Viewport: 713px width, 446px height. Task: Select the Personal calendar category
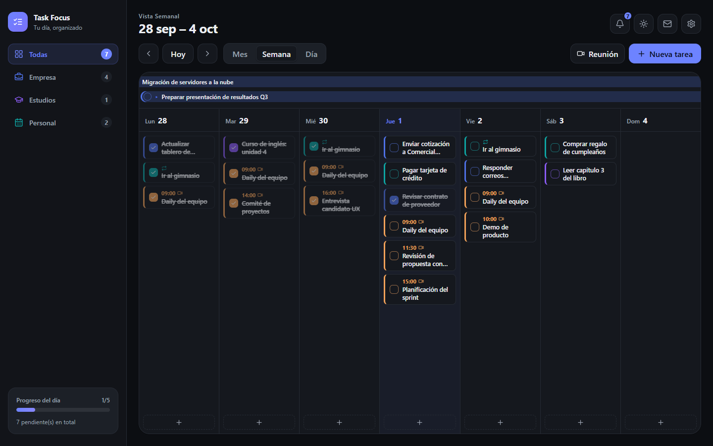click(x=63, y=123)
